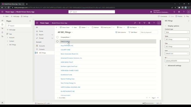
Task: Open the Responsive size dropdown
Action: coord(44,103)
